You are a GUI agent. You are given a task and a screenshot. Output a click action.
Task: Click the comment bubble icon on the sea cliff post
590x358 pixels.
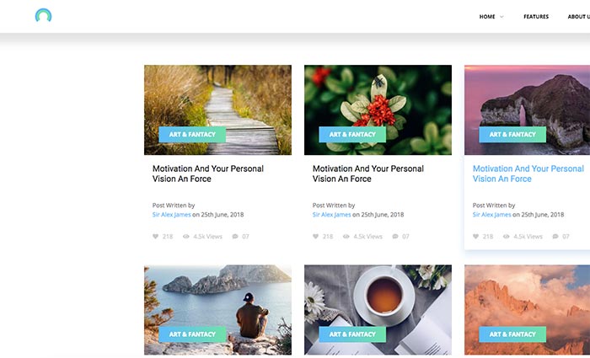[555, 236]
